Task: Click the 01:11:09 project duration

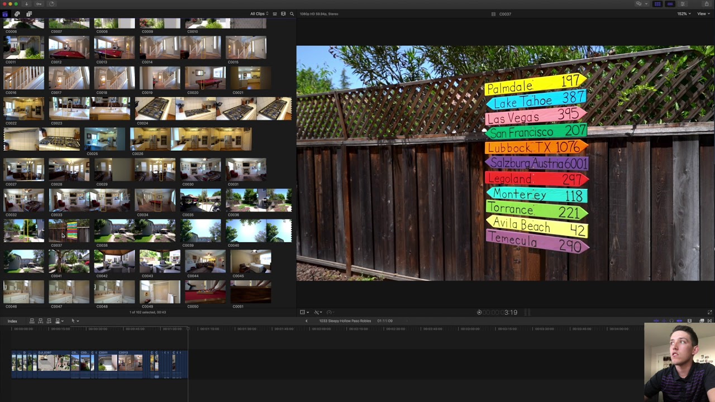Action: (x=385, y=321)
